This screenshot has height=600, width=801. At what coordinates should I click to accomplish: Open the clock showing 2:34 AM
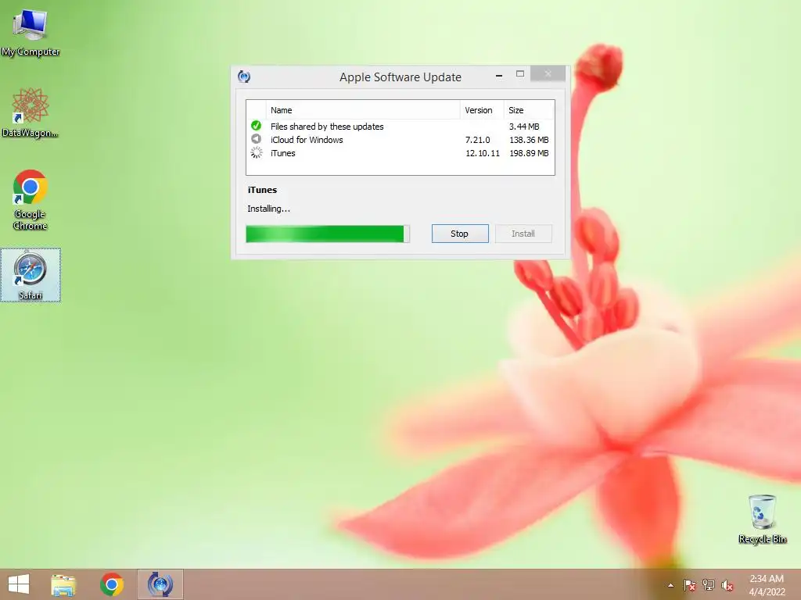[767, 585]
